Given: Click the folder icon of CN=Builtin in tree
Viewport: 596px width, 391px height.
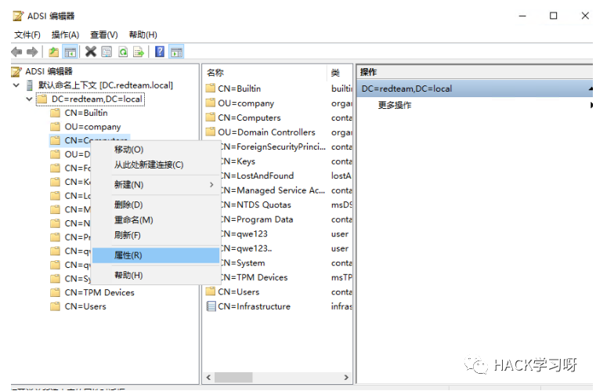Looking at the screenshot, I should tap(56, 113).
